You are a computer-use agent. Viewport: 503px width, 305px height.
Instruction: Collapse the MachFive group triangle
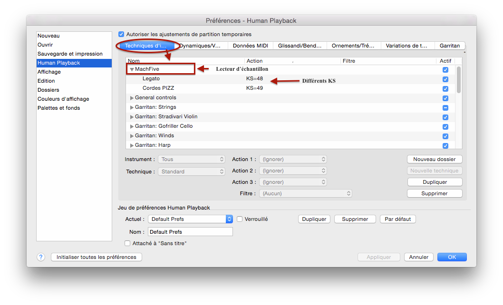click(x=132, y=69)
